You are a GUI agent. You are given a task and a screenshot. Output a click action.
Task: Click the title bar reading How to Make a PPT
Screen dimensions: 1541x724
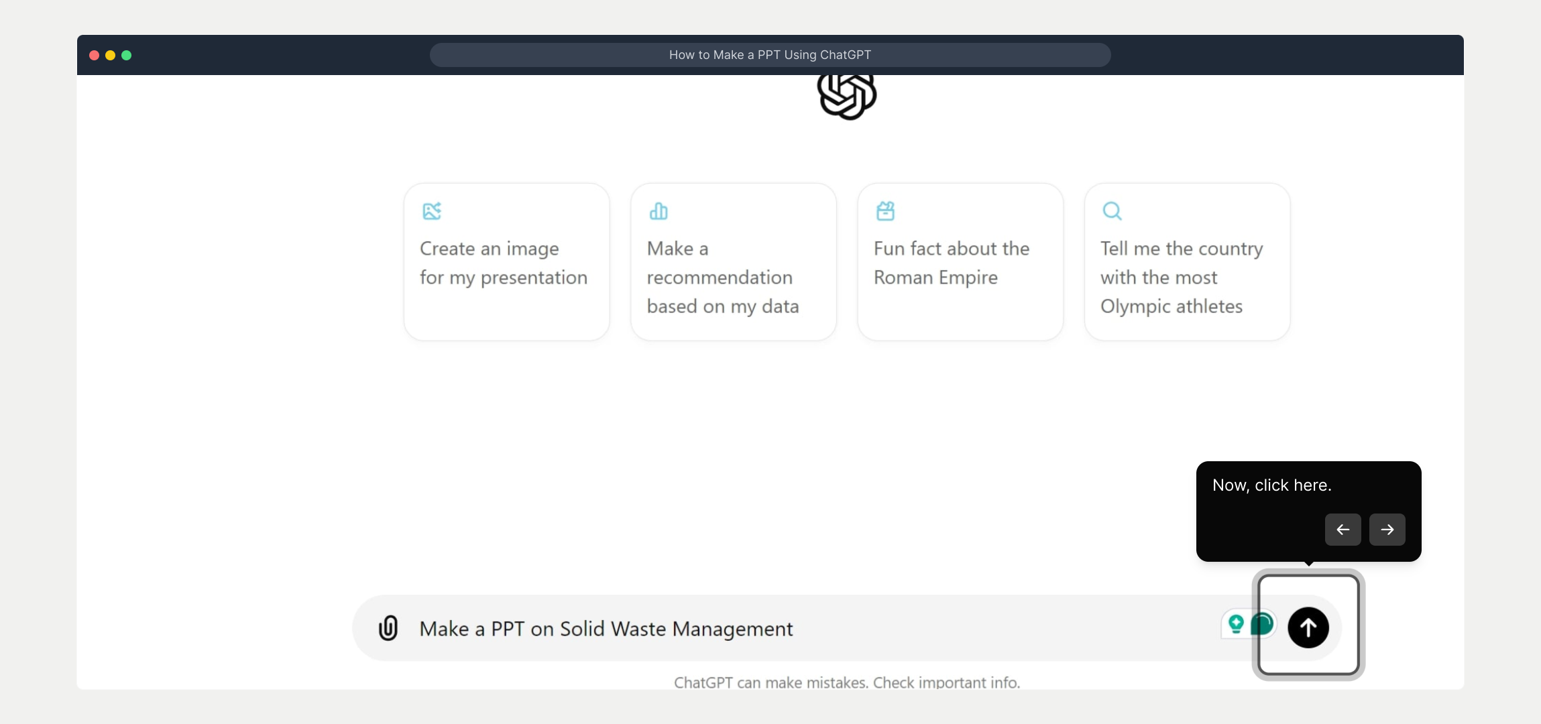tap(770, 54)
